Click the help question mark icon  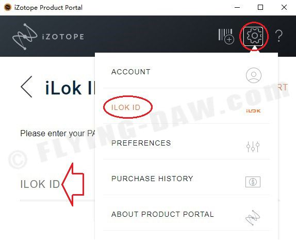pyautogui.click(x=279, y=36)
